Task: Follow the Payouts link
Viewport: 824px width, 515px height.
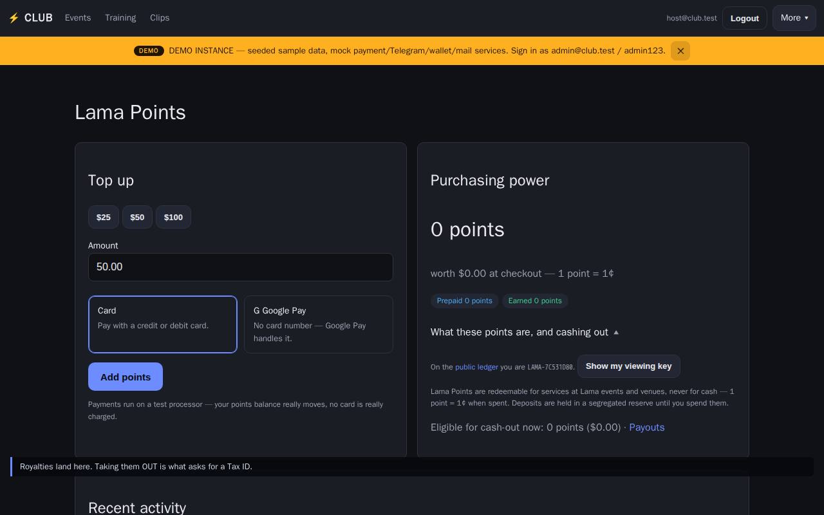Action: click(x=647, y=427)
